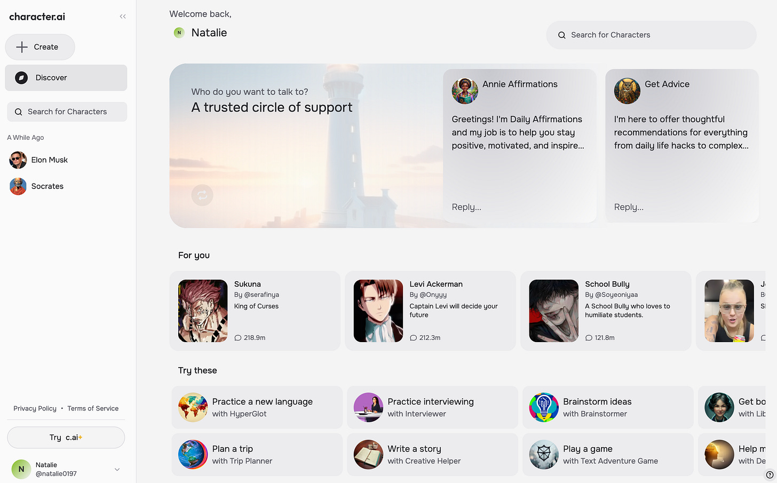The height and width of the screenshot is (483, 777).
Task: Click the School Bully chat count icon
Action: 589,338
